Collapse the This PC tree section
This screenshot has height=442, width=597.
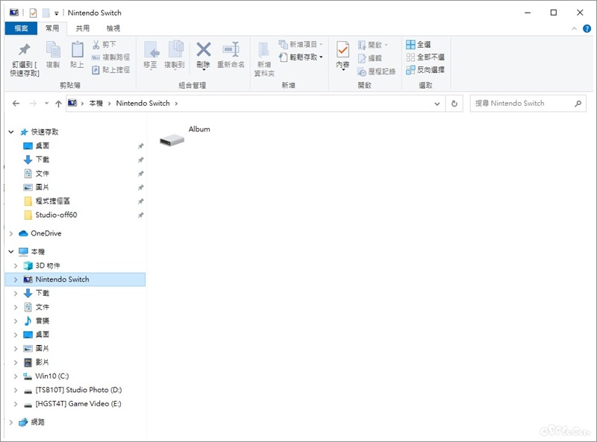coord(11,252)
